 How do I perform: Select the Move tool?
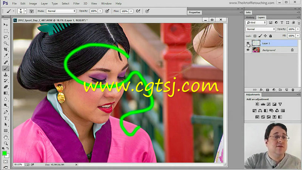point(6,25)
